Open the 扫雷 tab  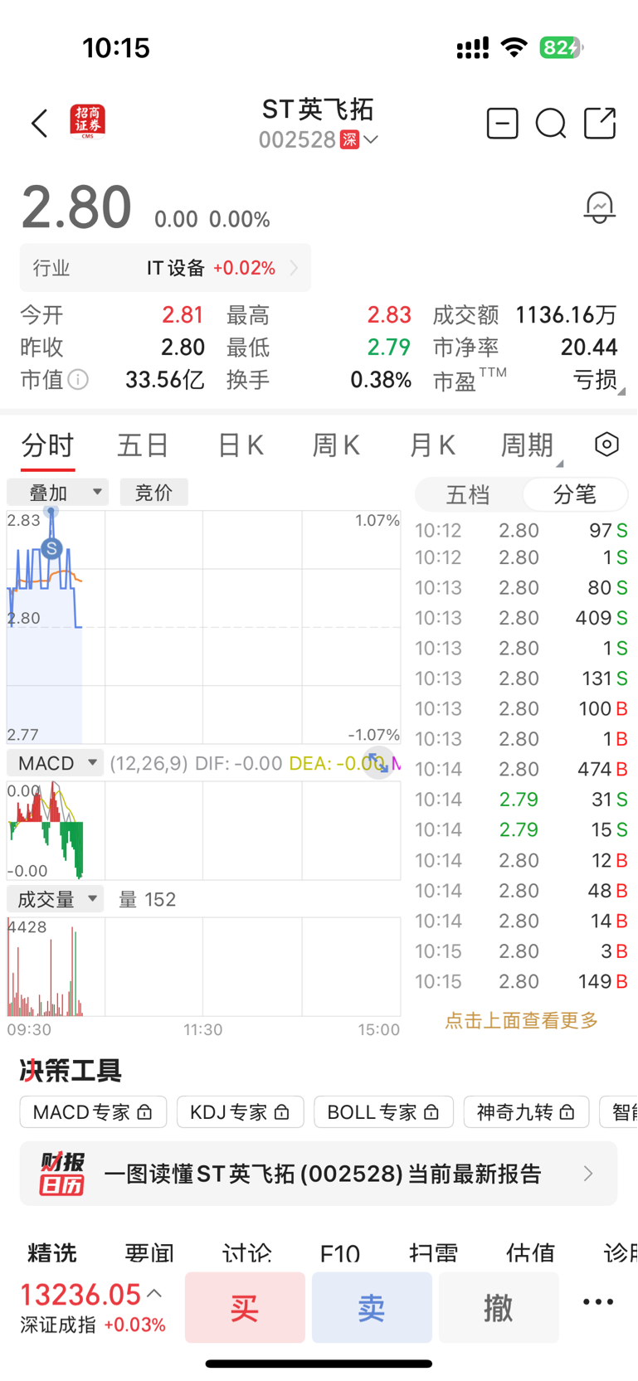(x=434, y=1252)
